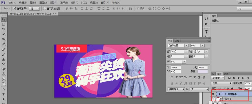252x104 pixels.
Task: Open the 图层(L) menu
Action: click(43, 3)
